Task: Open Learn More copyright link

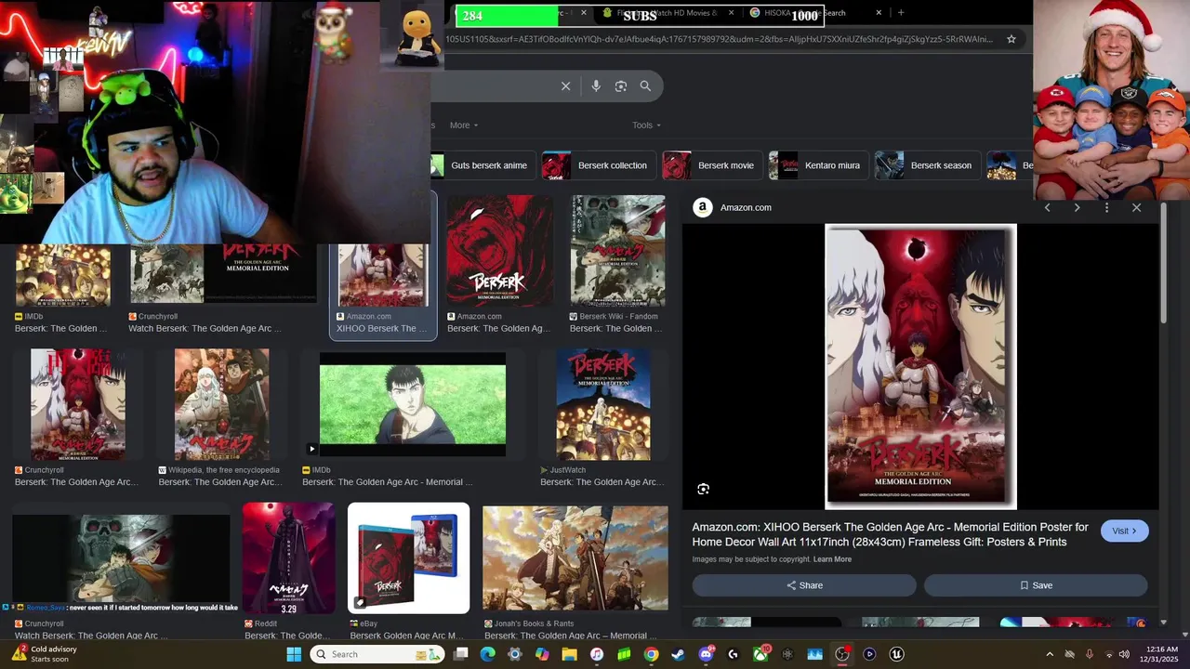Action: 832,559
